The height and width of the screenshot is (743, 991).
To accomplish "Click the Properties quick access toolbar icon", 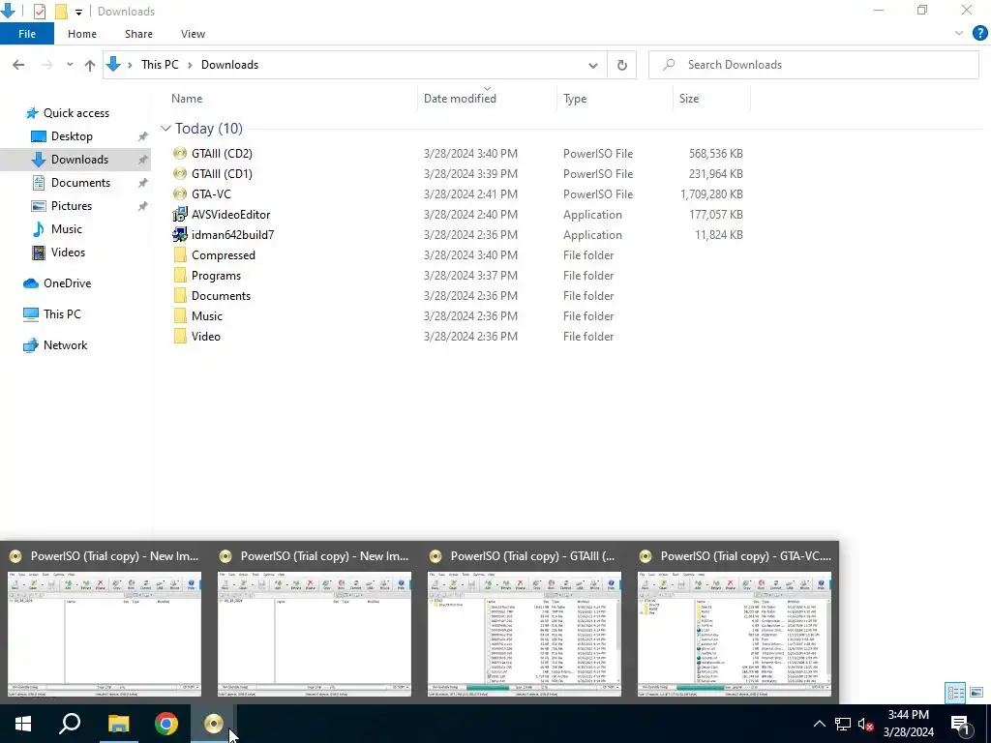I will [39, 12].
